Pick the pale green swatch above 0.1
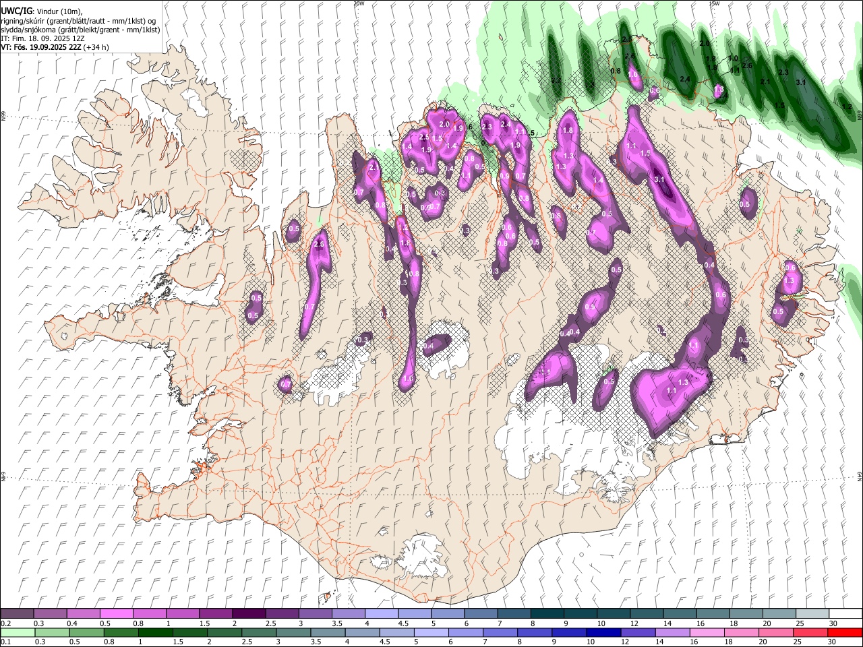863x647 pixels. point(17,632)
